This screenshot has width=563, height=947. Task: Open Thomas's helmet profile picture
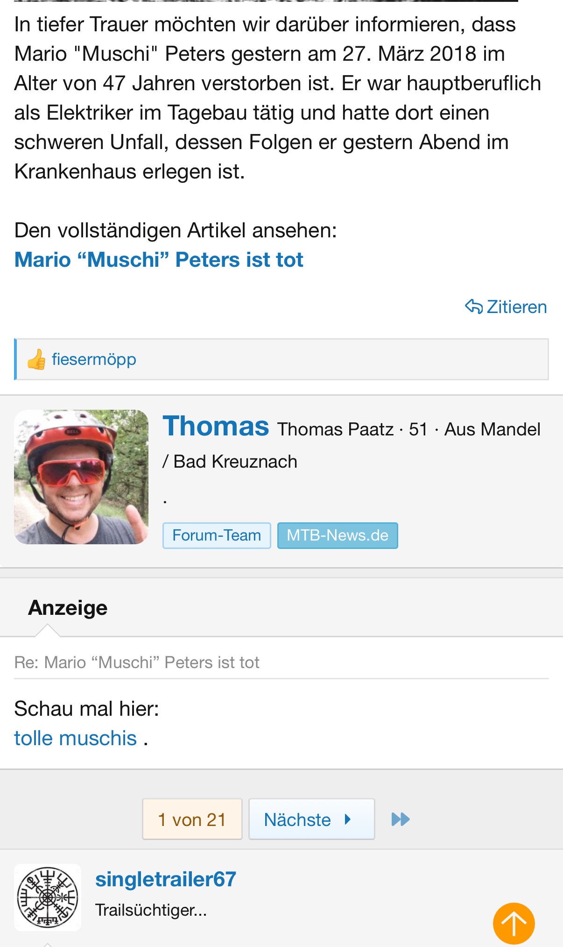tap(81, 477)
